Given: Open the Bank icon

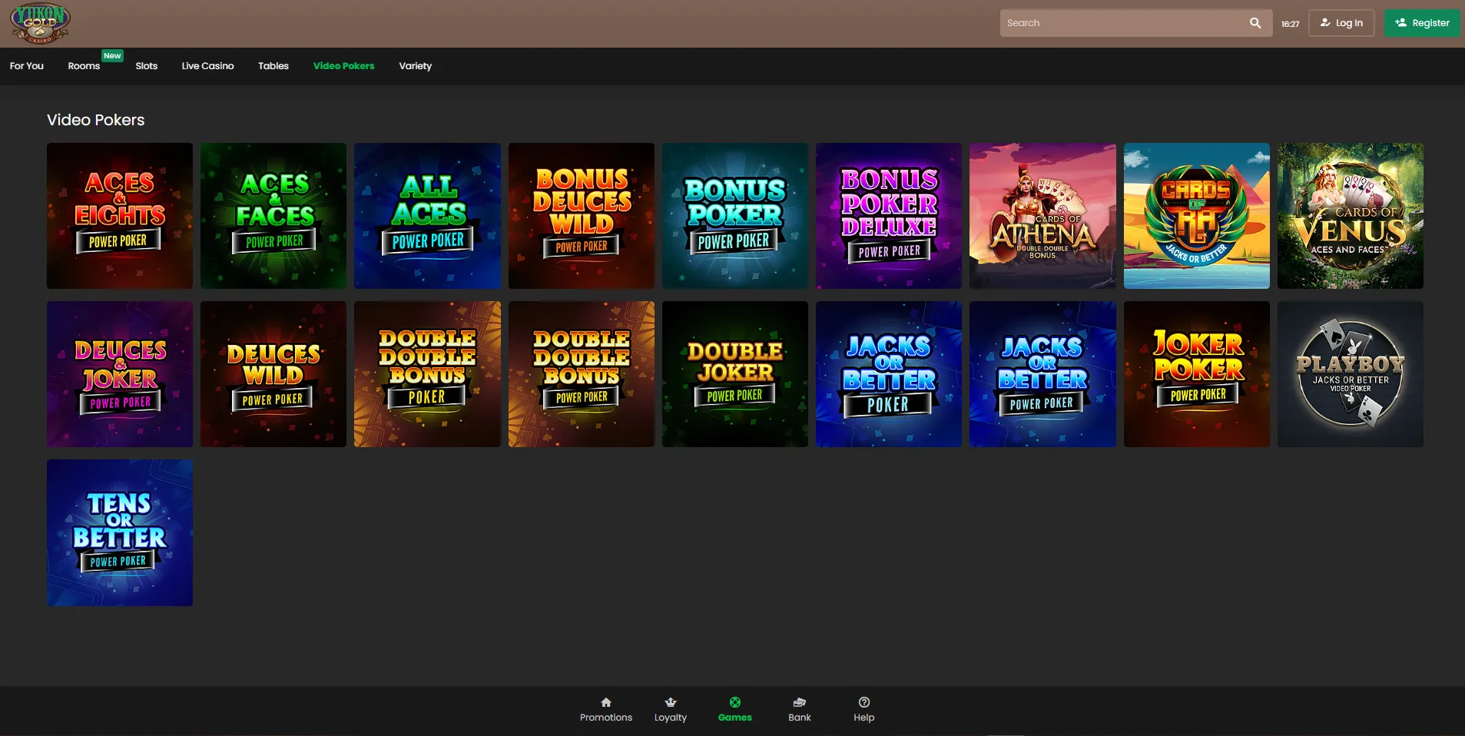Looking at the screenshot, I should point(800,702).
